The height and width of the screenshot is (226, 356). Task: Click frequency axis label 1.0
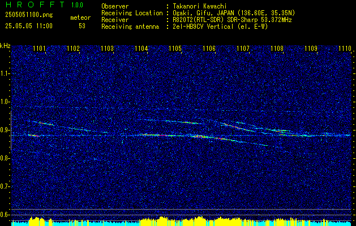pyautogui.click(x=5, y=102)
